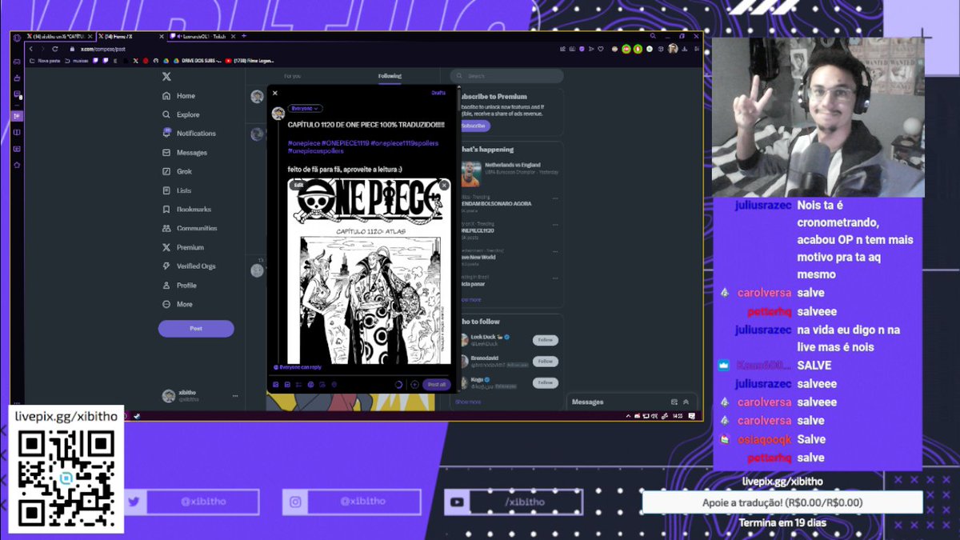Follow Leek Duck

coord(546,340)
